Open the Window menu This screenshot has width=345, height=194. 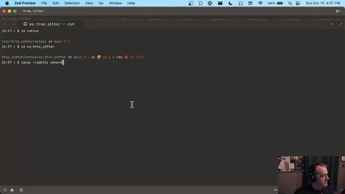(115, 3)
